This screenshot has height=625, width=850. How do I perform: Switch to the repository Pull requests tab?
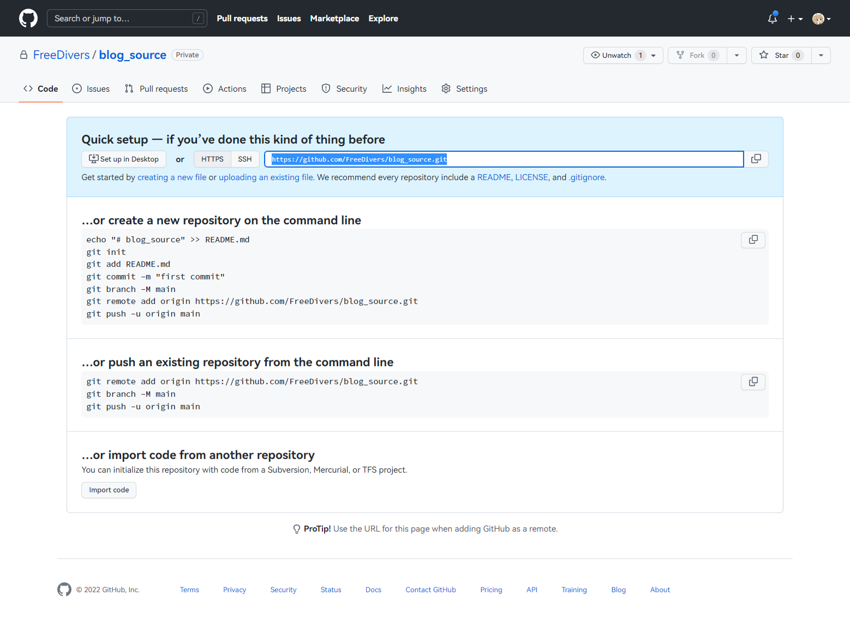[156, 88]
